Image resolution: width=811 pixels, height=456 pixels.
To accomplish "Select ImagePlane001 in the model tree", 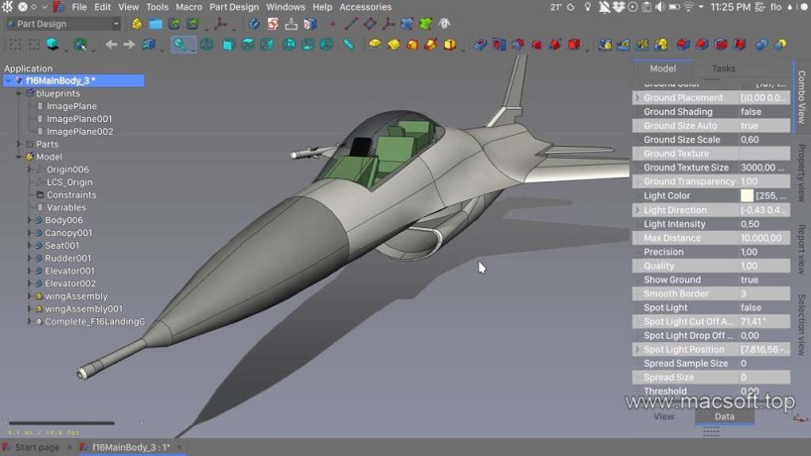I will pos(79,119).
